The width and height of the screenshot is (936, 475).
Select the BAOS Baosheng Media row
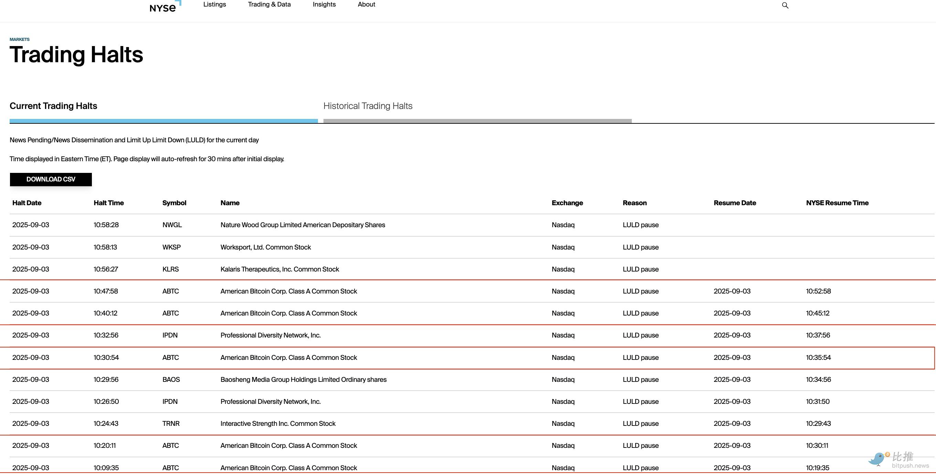(x=304, y=379)
